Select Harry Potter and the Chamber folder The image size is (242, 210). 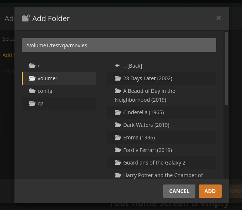(163, 175)
